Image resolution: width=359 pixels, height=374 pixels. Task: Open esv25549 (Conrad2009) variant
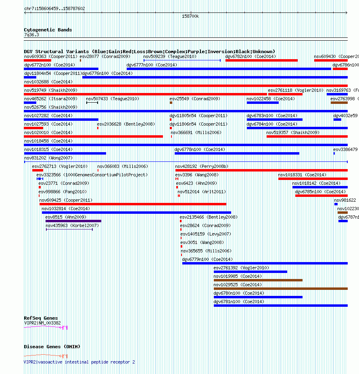[x=195, y=99]
